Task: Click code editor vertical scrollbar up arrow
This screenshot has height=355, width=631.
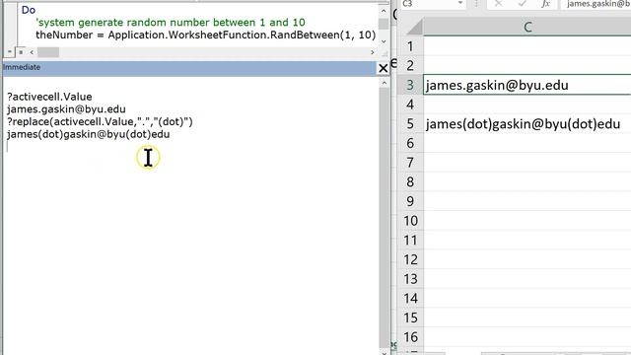Action: coord(384,11)
